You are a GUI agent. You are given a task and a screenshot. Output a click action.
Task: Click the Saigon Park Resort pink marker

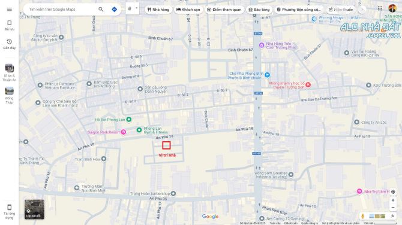click(x=124, y=132)
